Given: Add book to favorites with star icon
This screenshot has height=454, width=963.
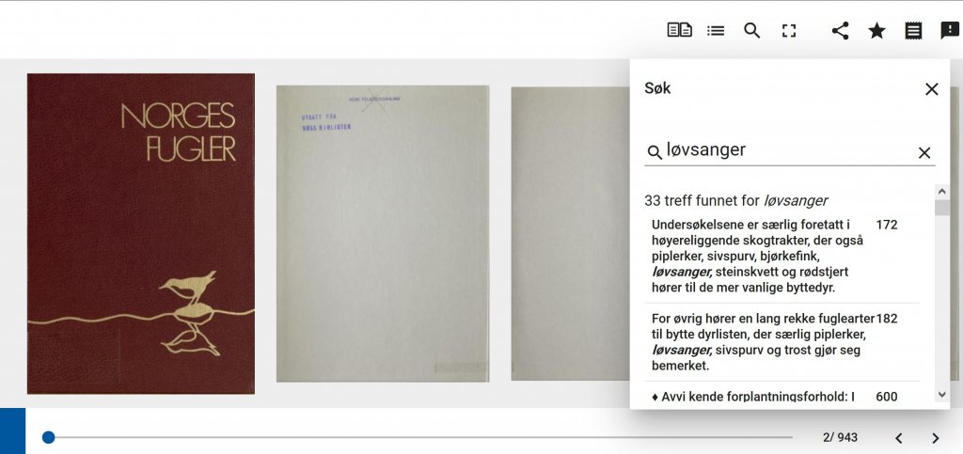Looking at the screenshot, I should [x=876, y=31].
